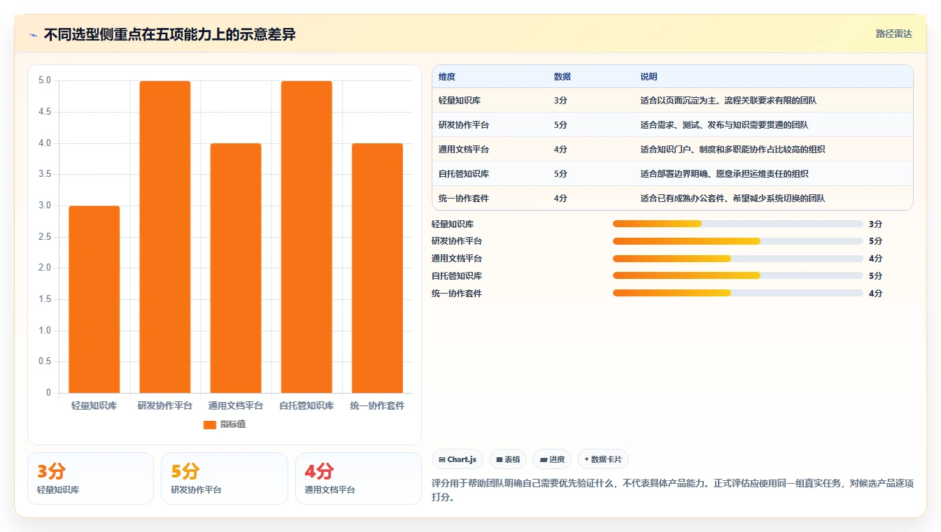Click the 3分 value in 轻量知识库 table row
The image size is (941, 532).
tap(560, 101)
